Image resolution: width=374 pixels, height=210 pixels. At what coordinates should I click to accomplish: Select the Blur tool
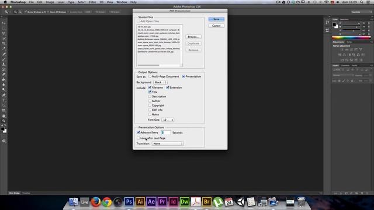[x=4, y=85]
